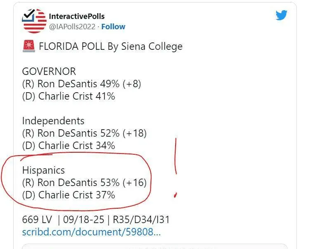This screenshot has height=249, width=322.
Task: Select the Charlie Crist 37% line
Action: pyautogui.click(x=68, y=195)
